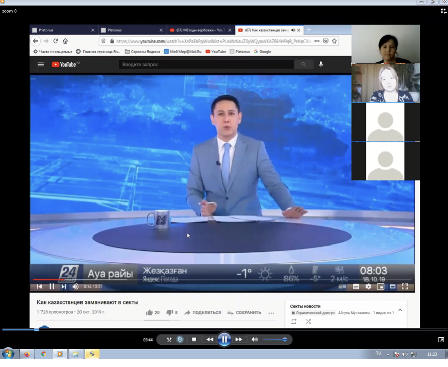Like the video with thumbs up

coord(150,313)
